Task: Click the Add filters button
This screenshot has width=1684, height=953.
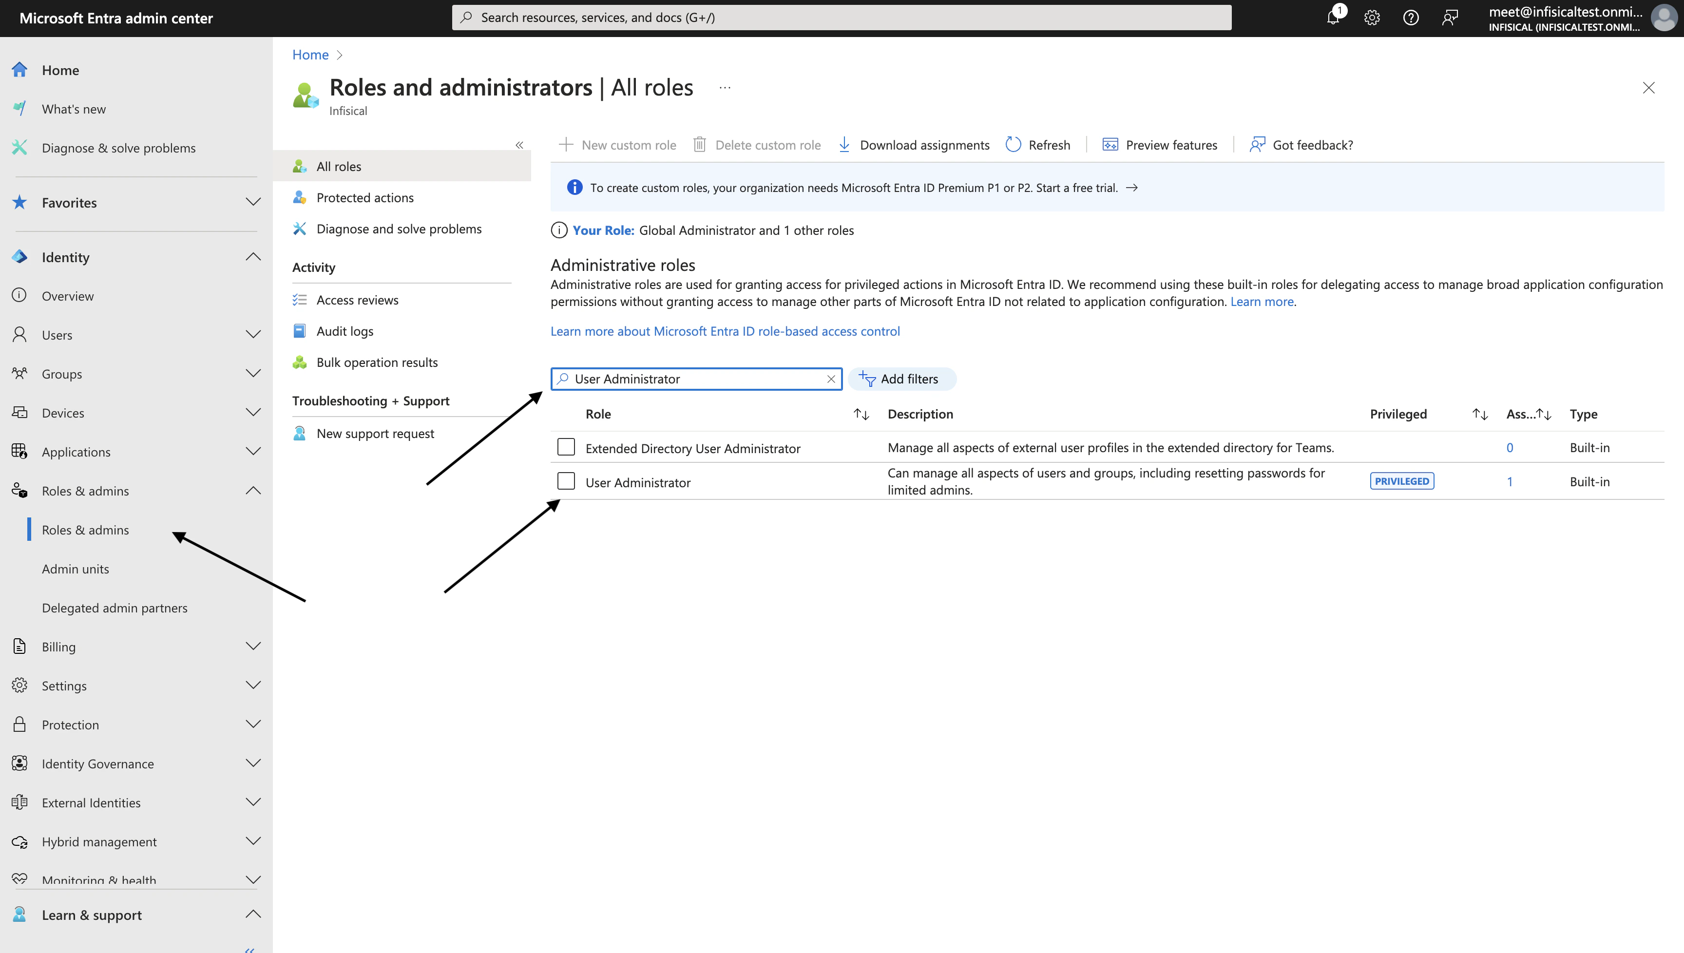Action: tap(901, 379)
